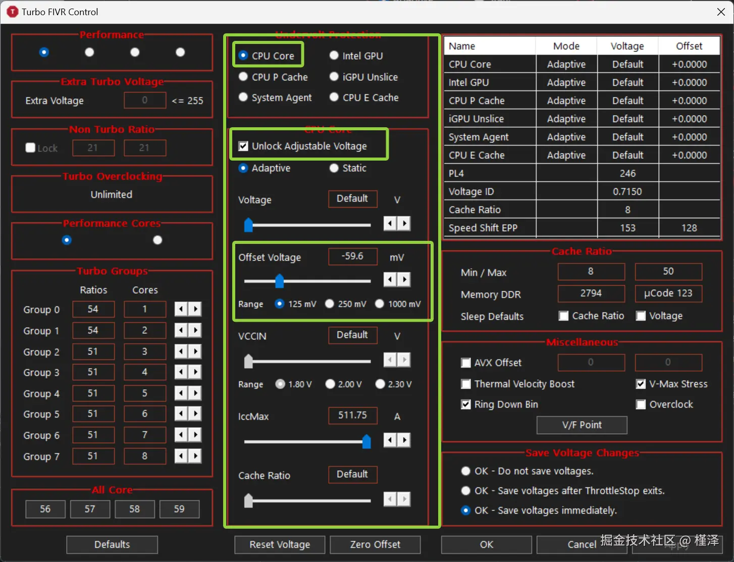Choose OK - Do not save voltages
The width and height of the screenshot is (734, 562).
[x=466, y=471]
